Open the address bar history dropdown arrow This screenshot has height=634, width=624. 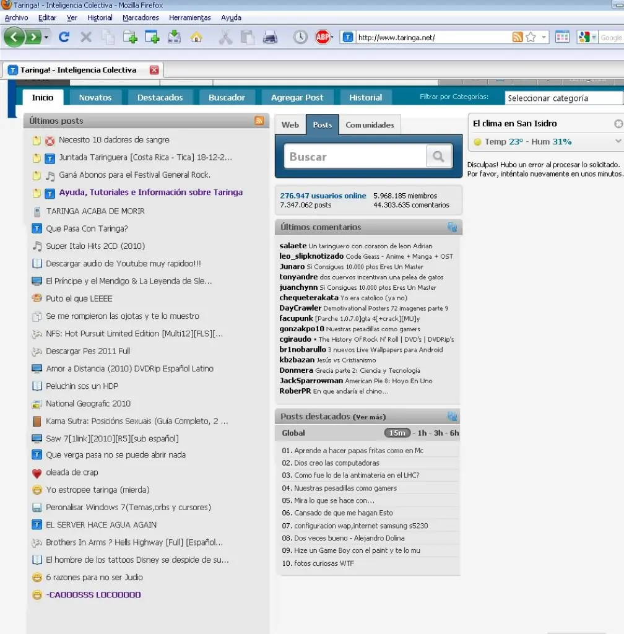point(544,37)
